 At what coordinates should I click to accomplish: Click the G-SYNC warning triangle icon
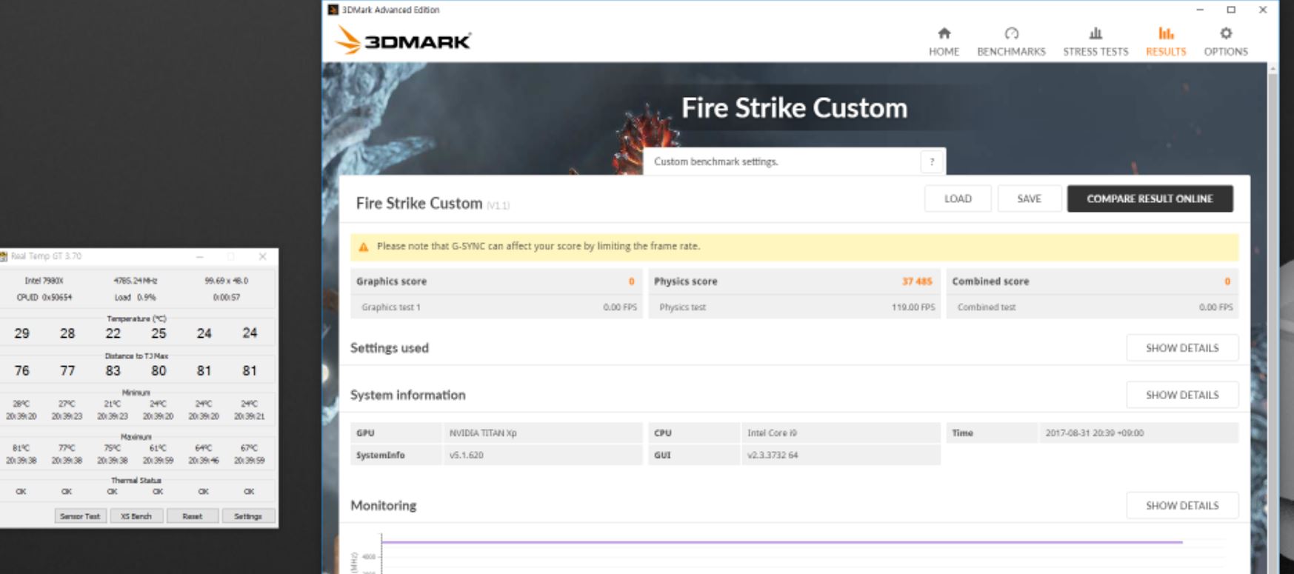point(364,247)
